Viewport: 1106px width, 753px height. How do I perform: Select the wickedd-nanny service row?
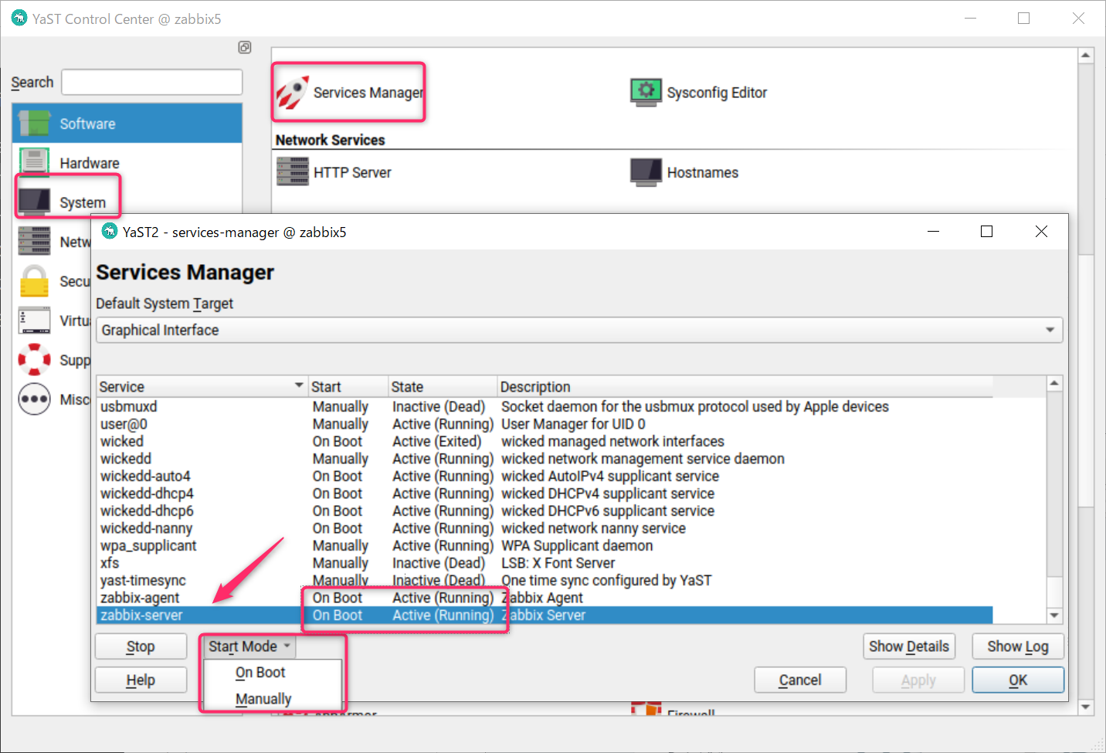[x=545, y=528]
